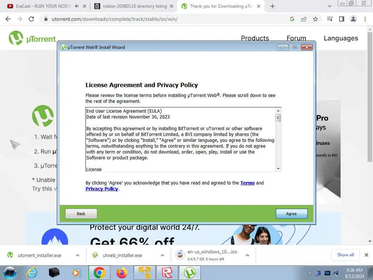Open media player from taskbar

pyautogui.click(x=76, y=273)
